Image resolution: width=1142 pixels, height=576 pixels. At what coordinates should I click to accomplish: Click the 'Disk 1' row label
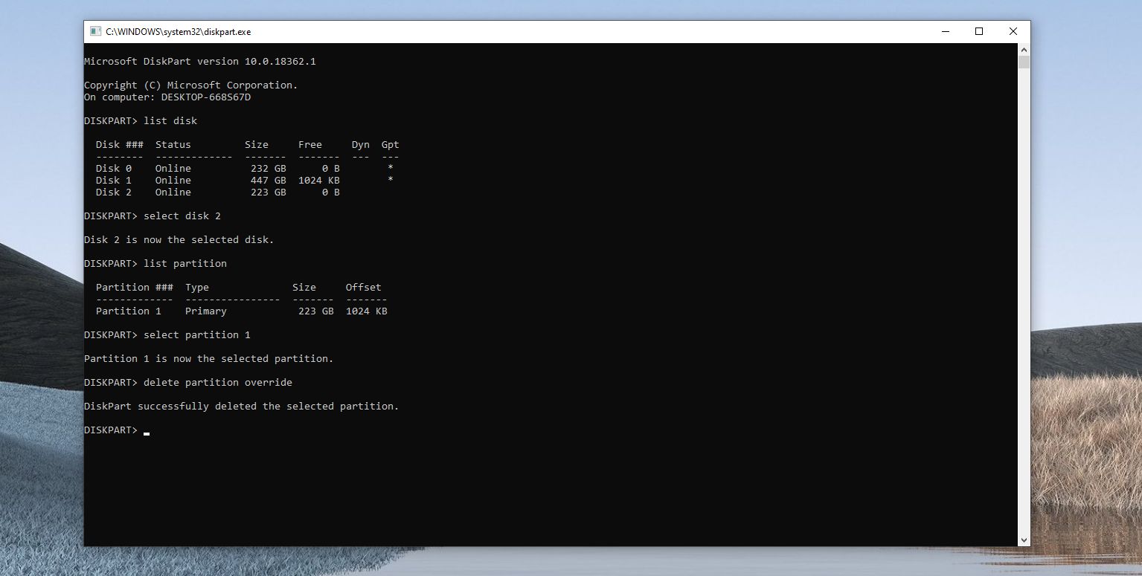point(114,180)
